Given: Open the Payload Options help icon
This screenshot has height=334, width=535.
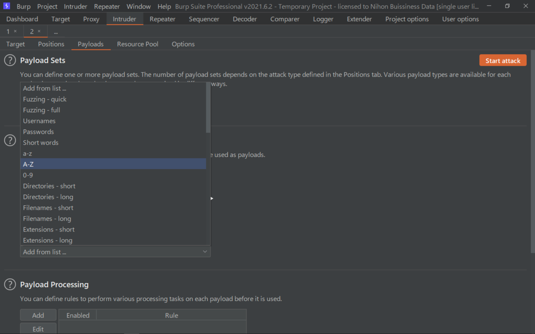Looking at the screenshot, I should [x=10, y=140].
